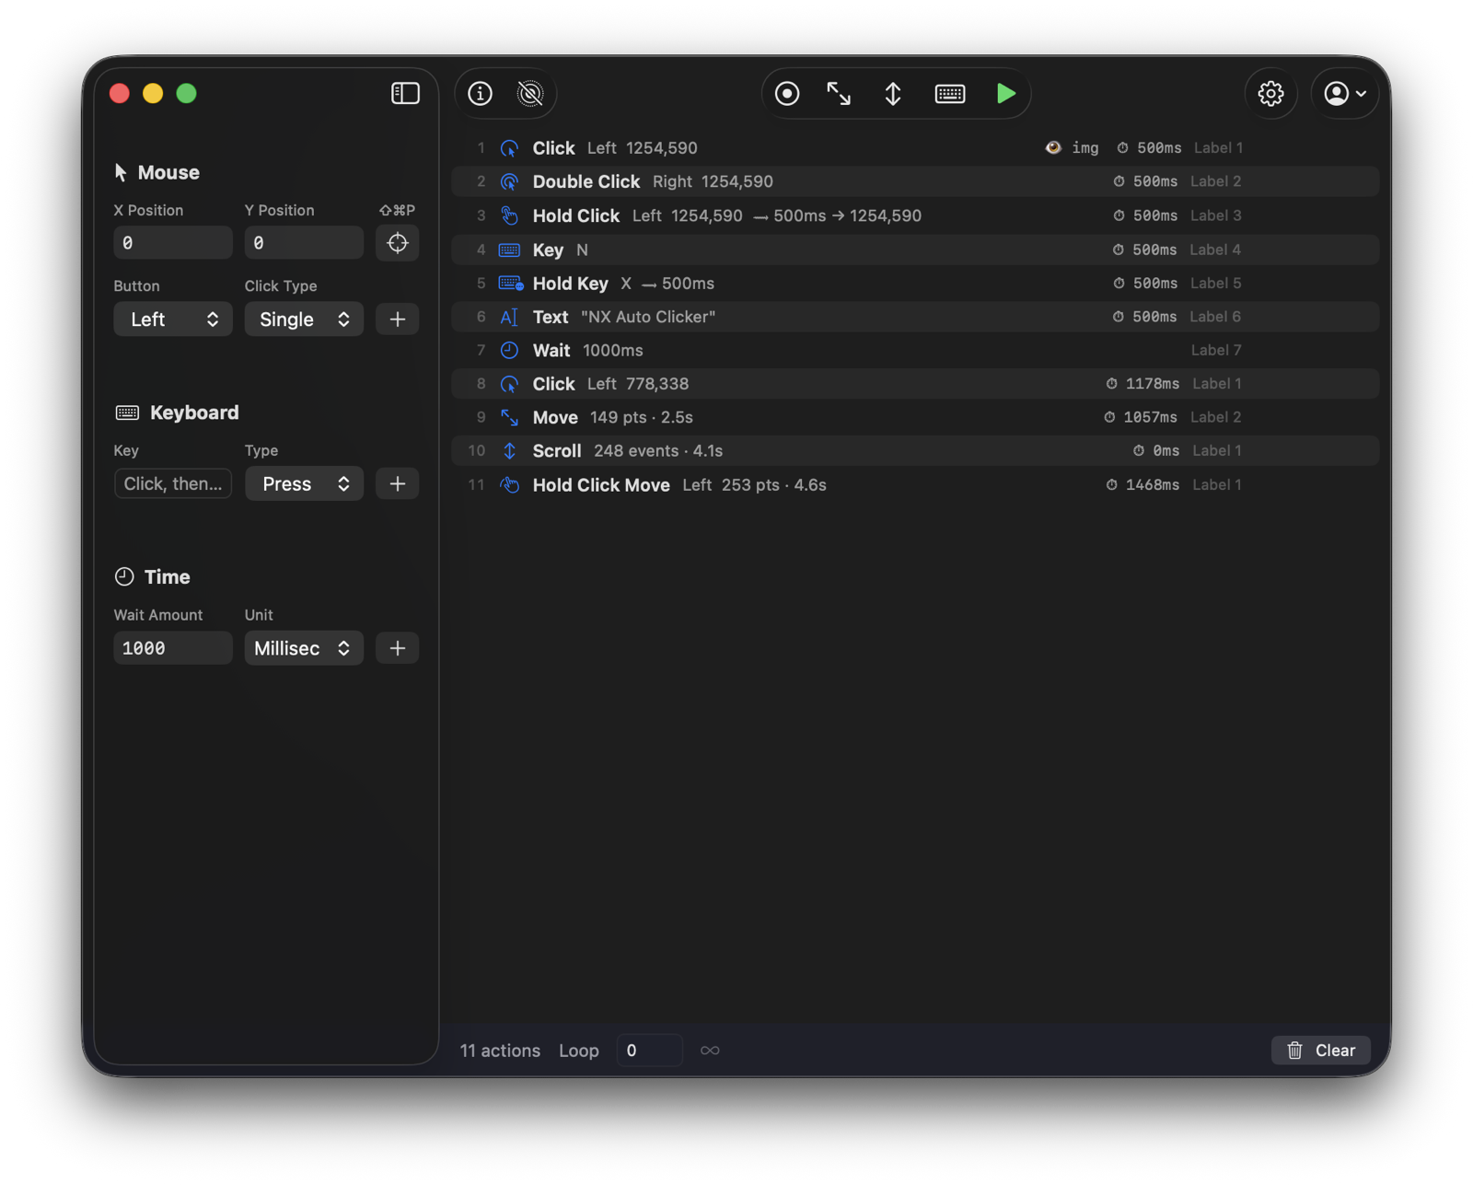Click the green fullscreen window button

point(186,93)
